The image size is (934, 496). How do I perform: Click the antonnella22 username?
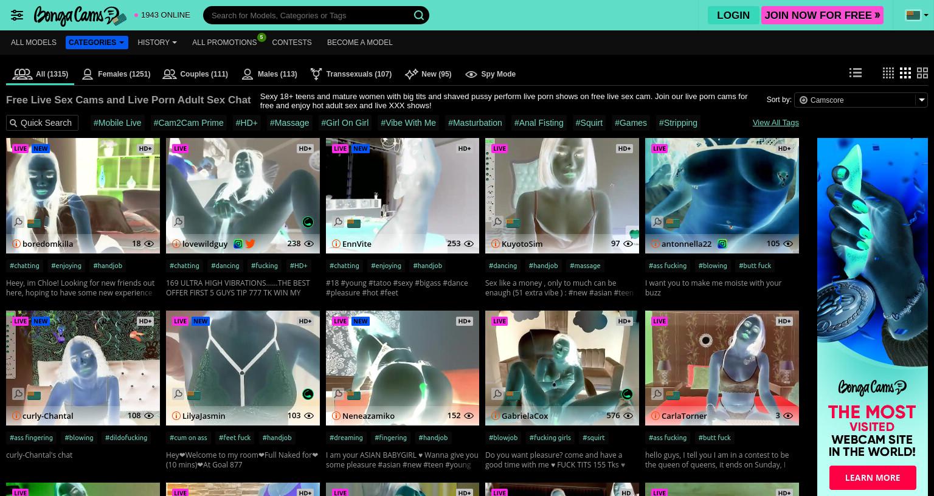pos(687,244)
